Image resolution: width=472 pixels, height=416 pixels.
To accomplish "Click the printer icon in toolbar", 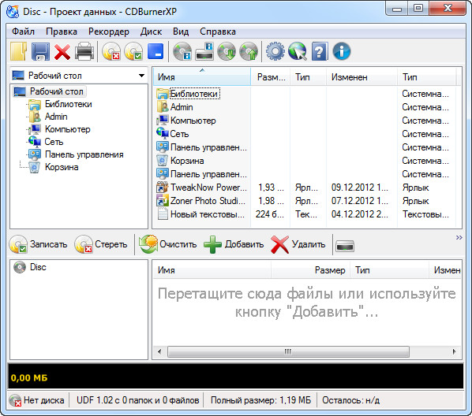I will click(x=84, y=51).
